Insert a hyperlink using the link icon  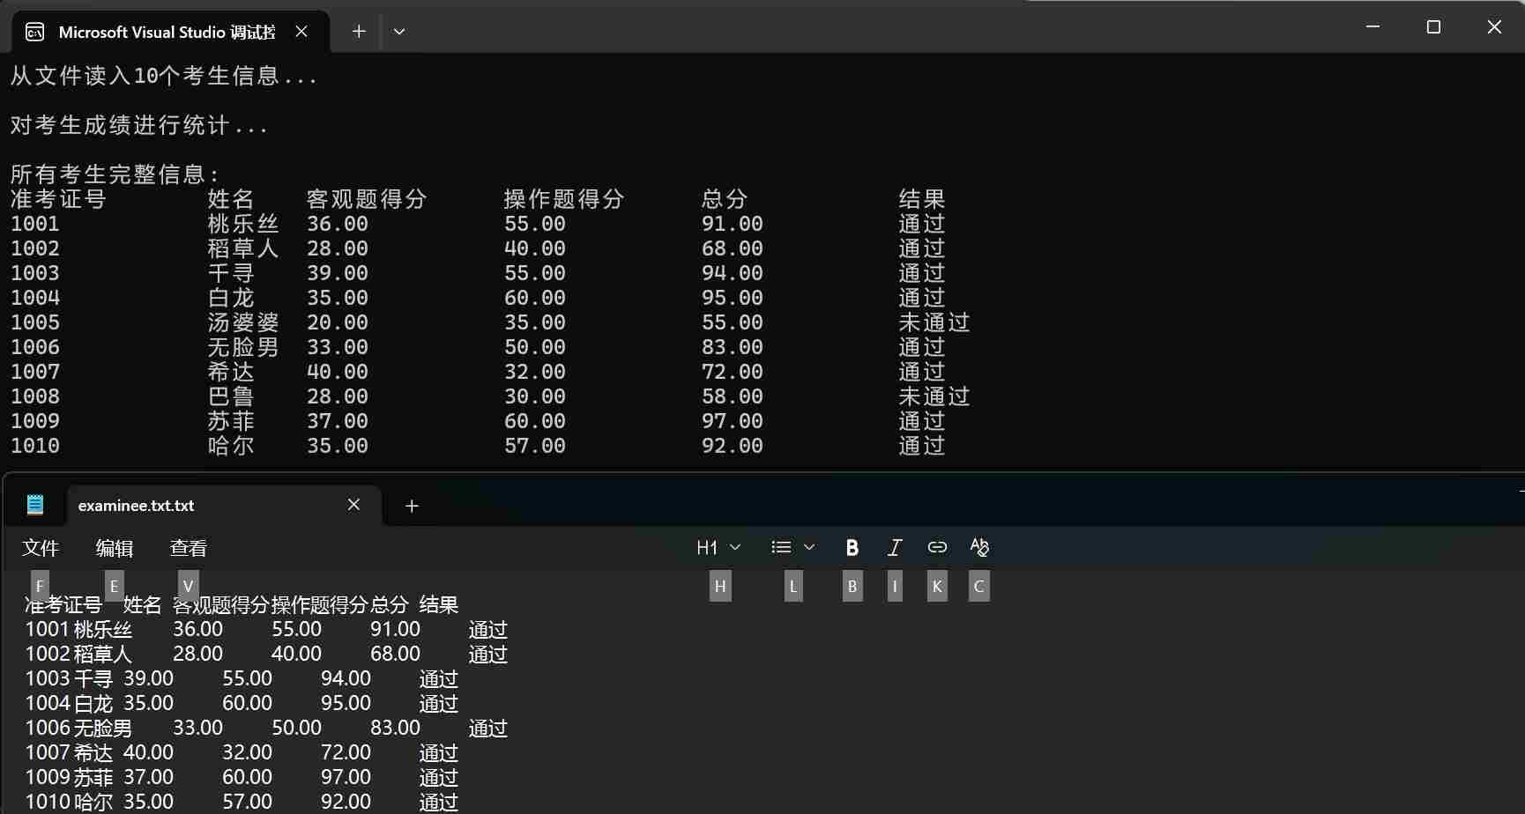pyautogui.click(x=936, y=547)
